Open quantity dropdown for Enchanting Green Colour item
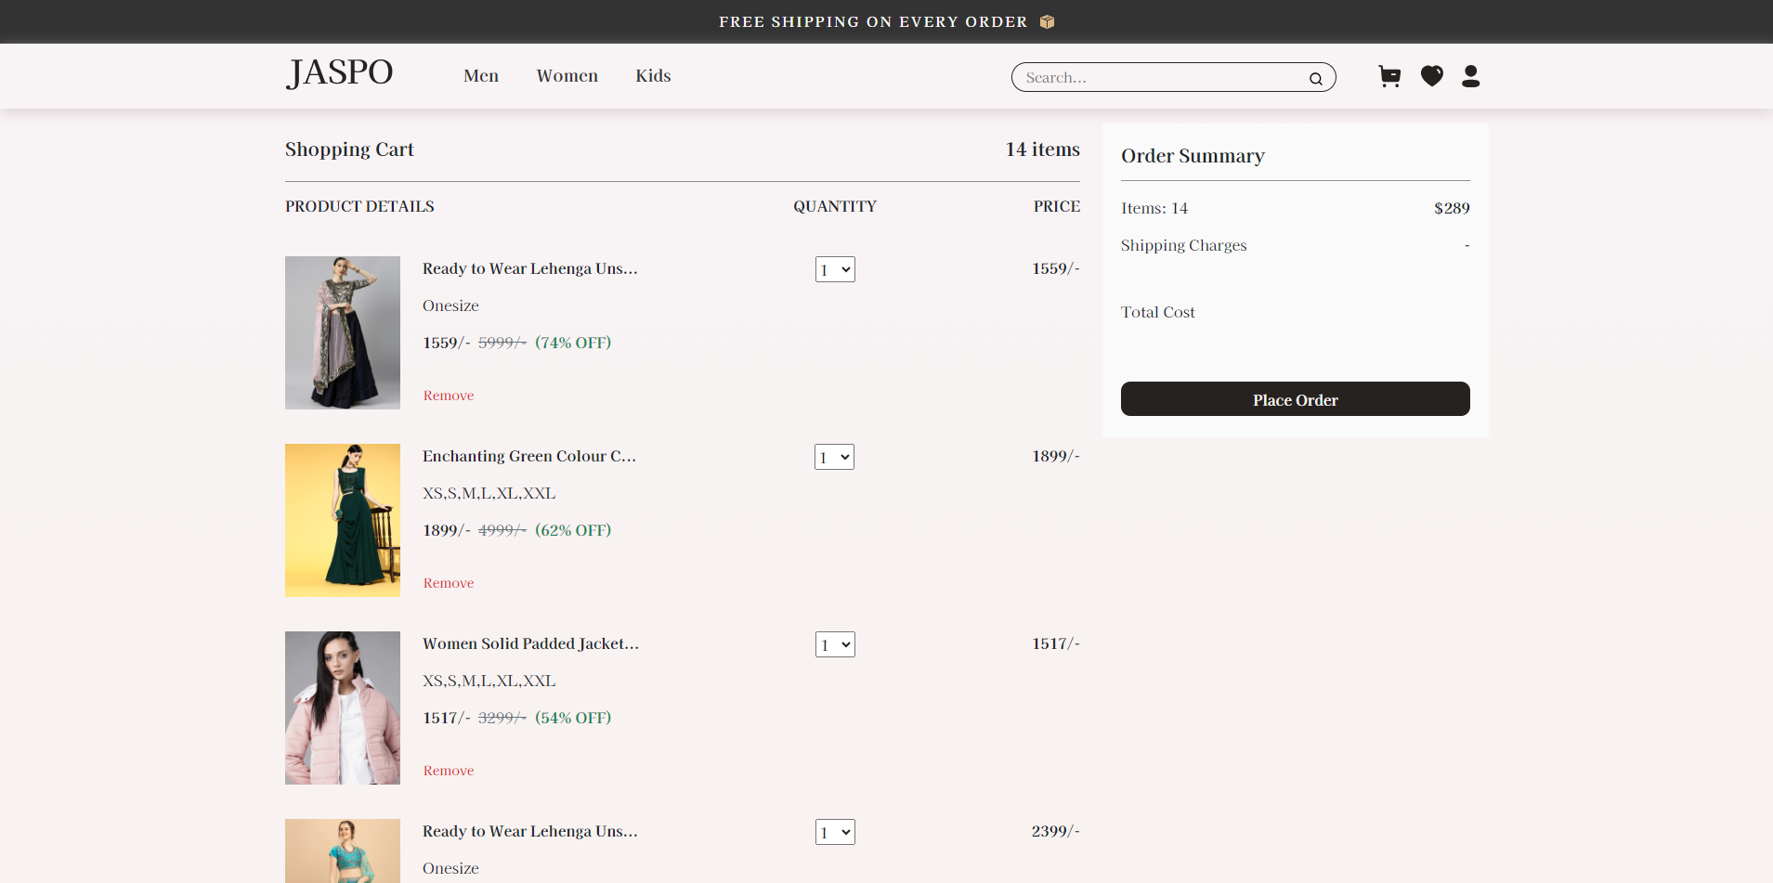Image resolution: width=1773 pixels, height=883 pixels. point(835,457)
